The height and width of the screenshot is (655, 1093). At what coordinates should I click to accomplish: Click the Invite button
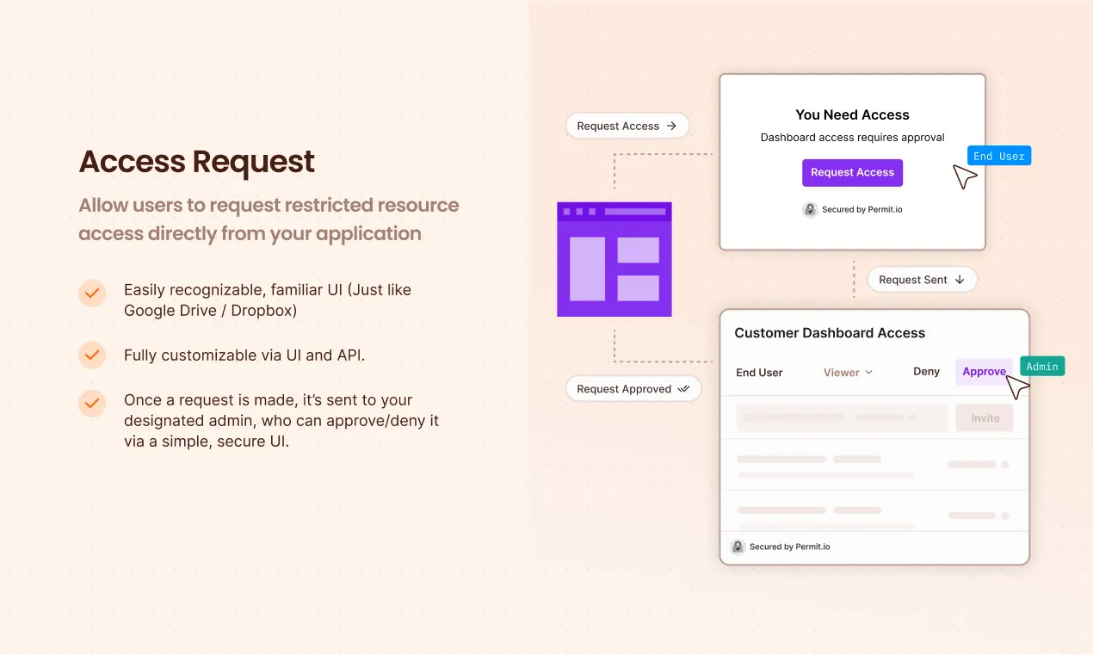point(985,418)
